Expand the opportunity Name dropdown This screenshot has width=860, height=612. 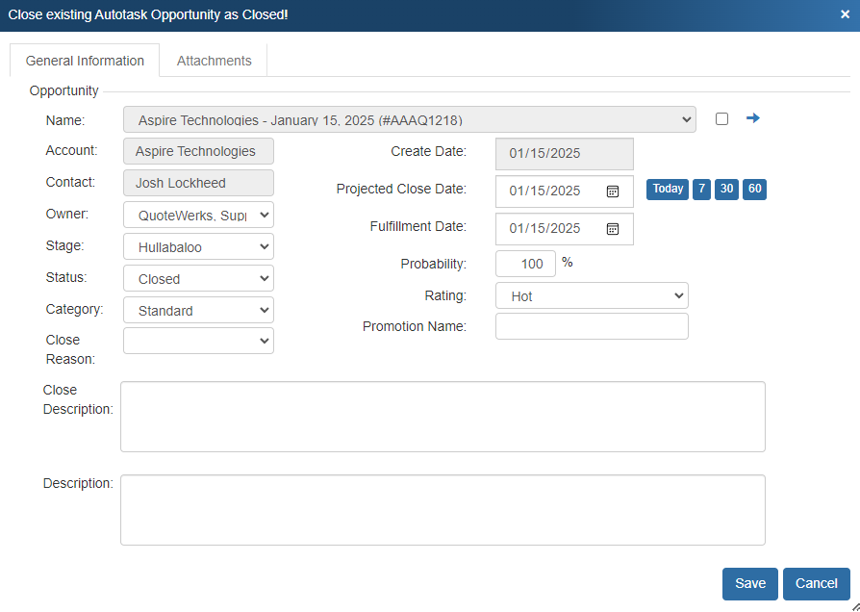[x=409, y=119]
